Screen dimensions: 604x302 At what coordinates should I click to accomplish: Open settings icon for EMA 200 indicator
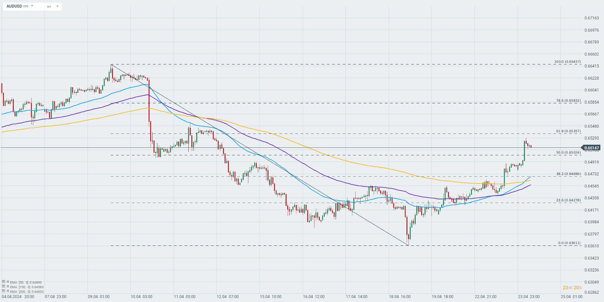(3, 291)
